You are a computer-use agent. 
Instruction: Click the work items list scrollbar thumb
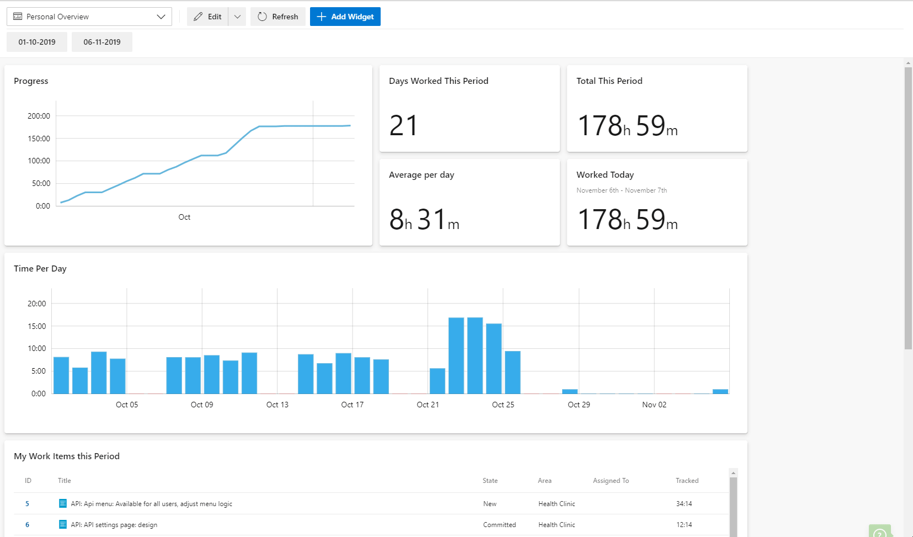(x=733, y=507)
